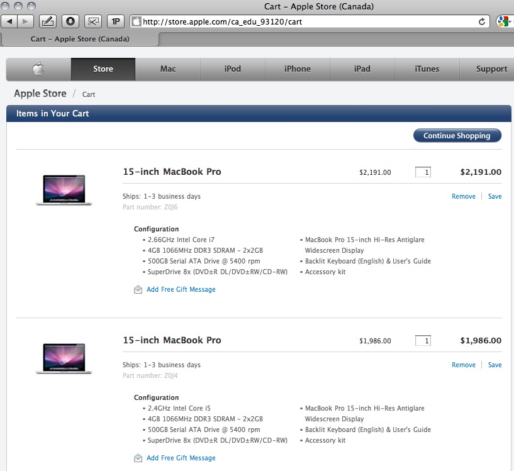Focus the address bar showing store.apple.com URL

[x=310, y=21]
